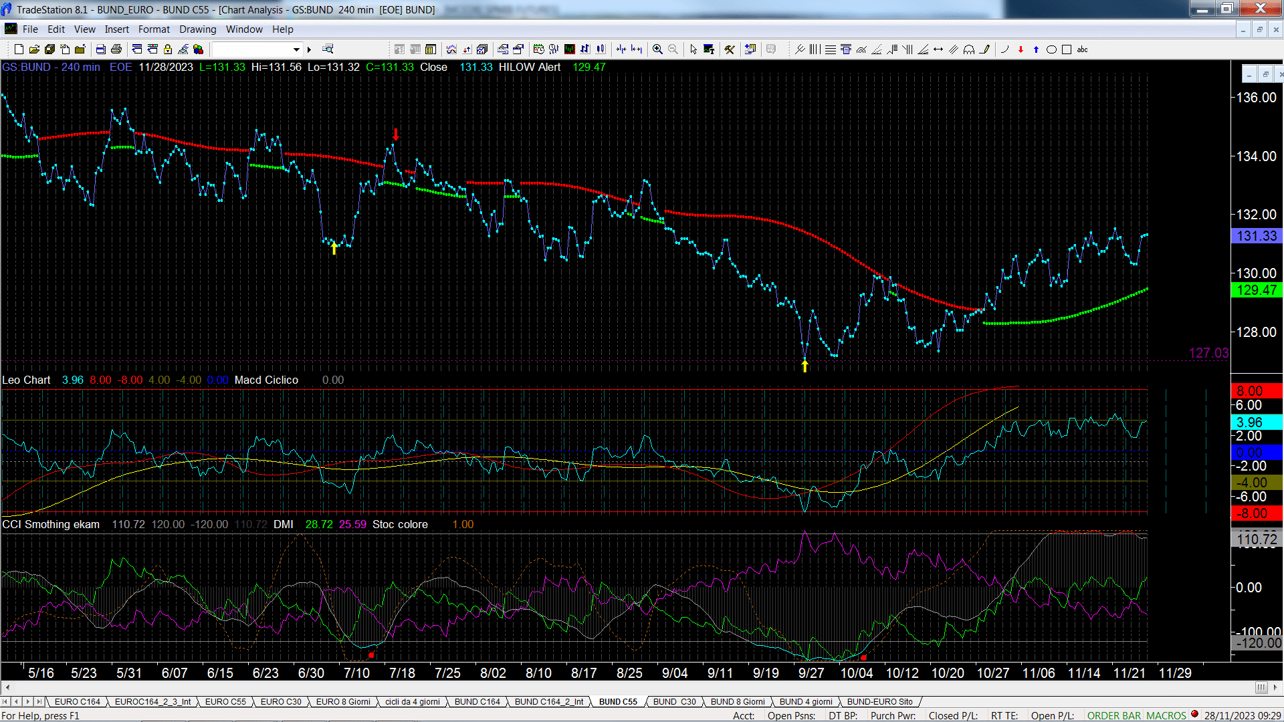Switch to the BUND 4 giorni tab
The width and height of the screenshot is (1284, 722).
tap(807, 702)
